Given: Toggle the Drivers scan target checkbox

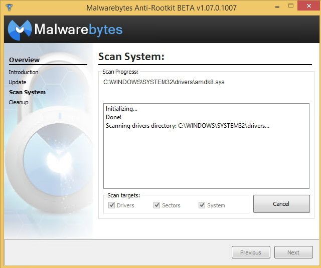Looking at the screenshot, I should click(111, 205).
